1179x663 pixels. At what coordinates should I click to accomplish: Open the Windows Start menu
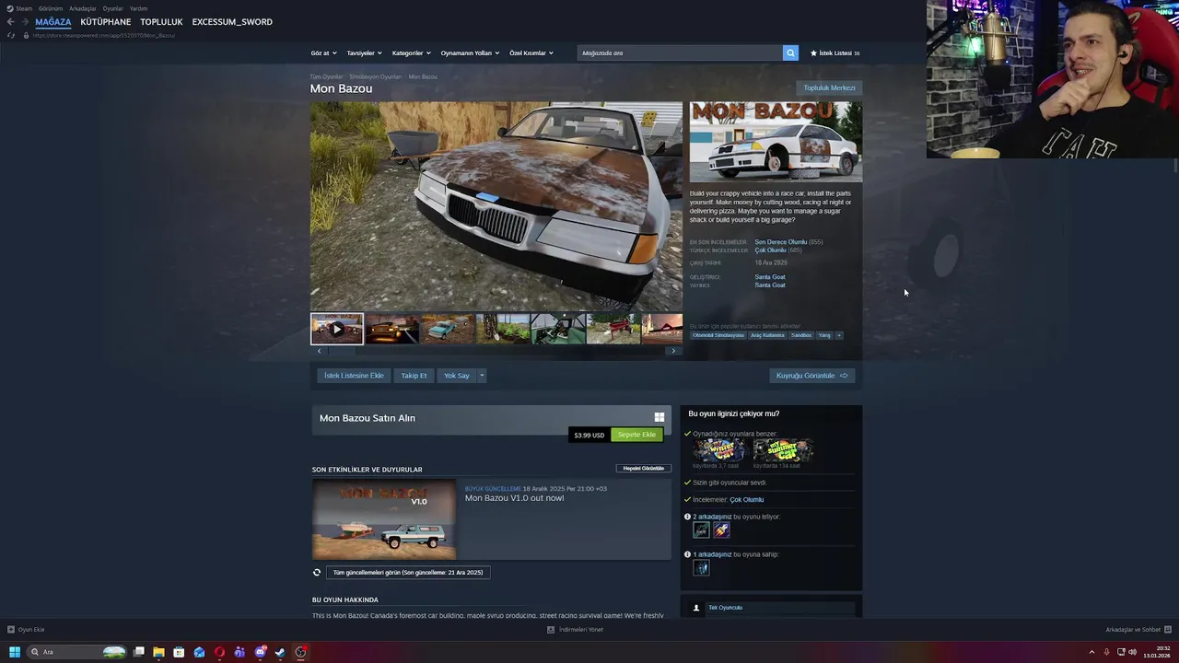(x=15, y=652)
